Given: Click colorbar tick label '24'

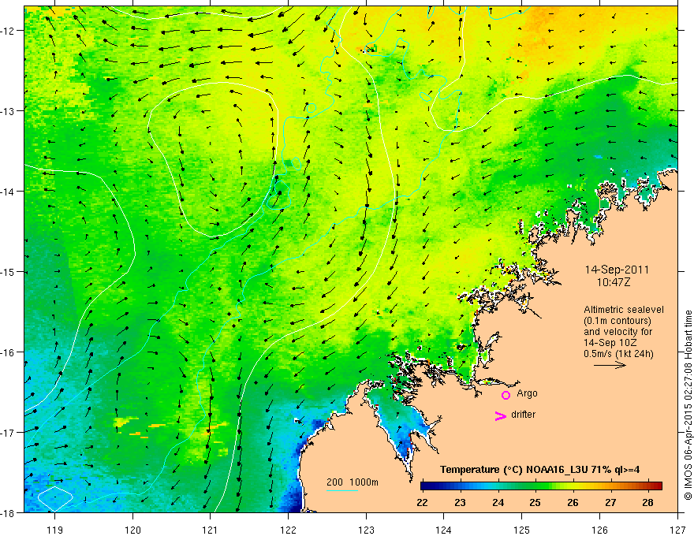Looking at the screenshot, I should [498, 502].
